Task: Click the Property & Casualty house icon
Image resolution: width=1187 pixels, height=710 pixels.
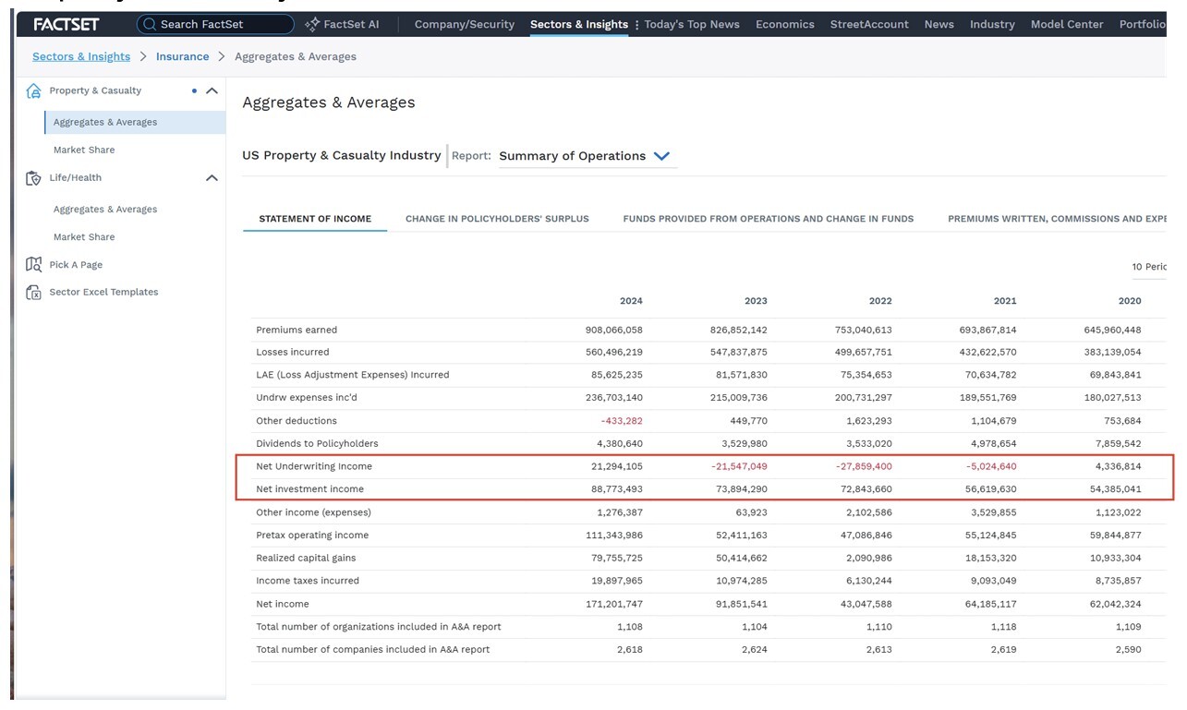Action: click(x=34, y=90)
